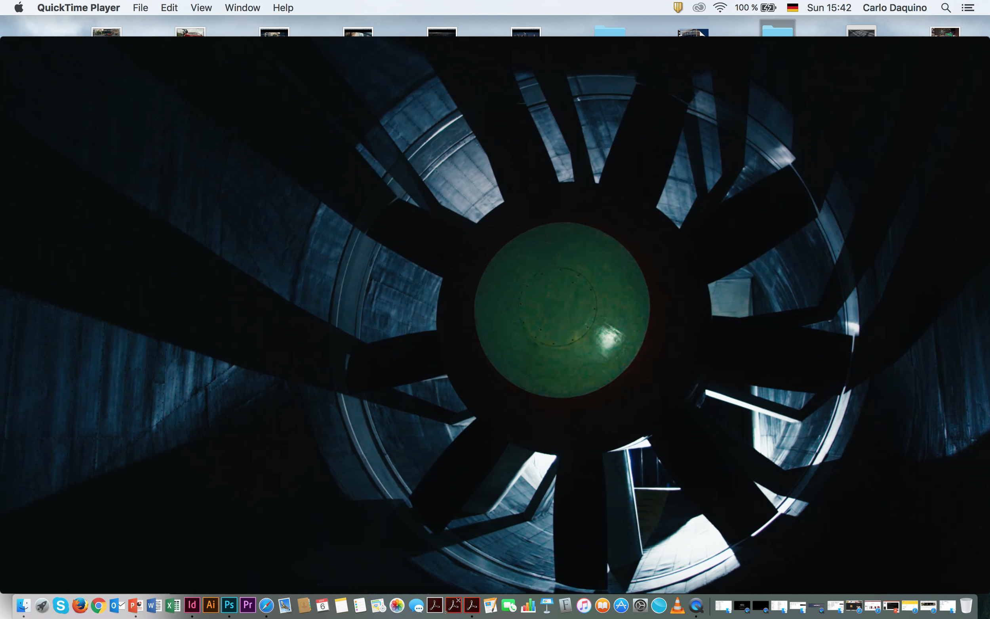The height and width of the screenshot is (619, 990).
Task: Open the Apple menu
Action: pyautogui.click(x=19, y=8)
